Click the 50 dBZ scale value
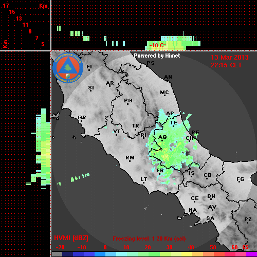The image size is (257, 257). pyautogui.click(x=213, y=247)
